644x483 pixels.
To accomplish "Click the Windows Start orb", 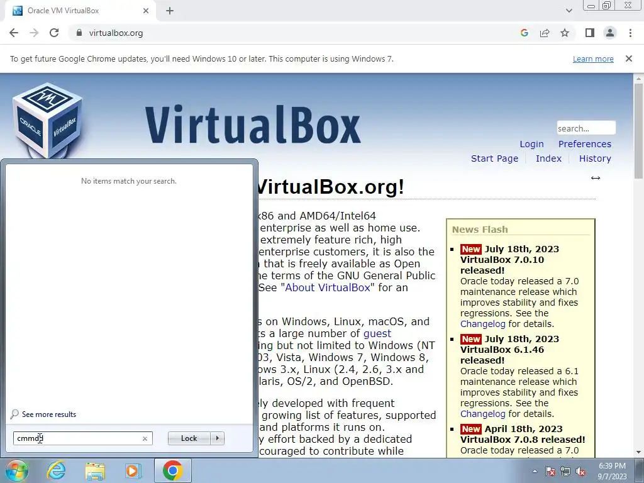I will click(17, 470).
